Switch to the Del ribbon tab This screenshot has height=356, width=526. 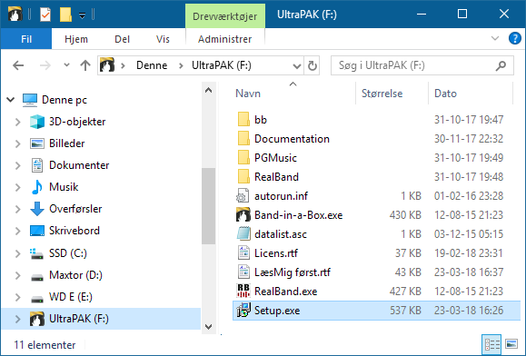point(122,39)
